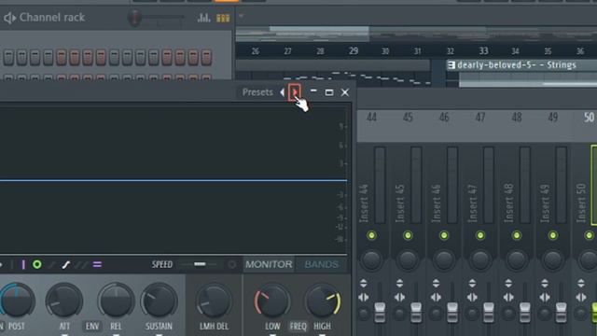Swap left/right channels on Insert 44
This screenshot has height=336, width=597.
tap(363, 298)
